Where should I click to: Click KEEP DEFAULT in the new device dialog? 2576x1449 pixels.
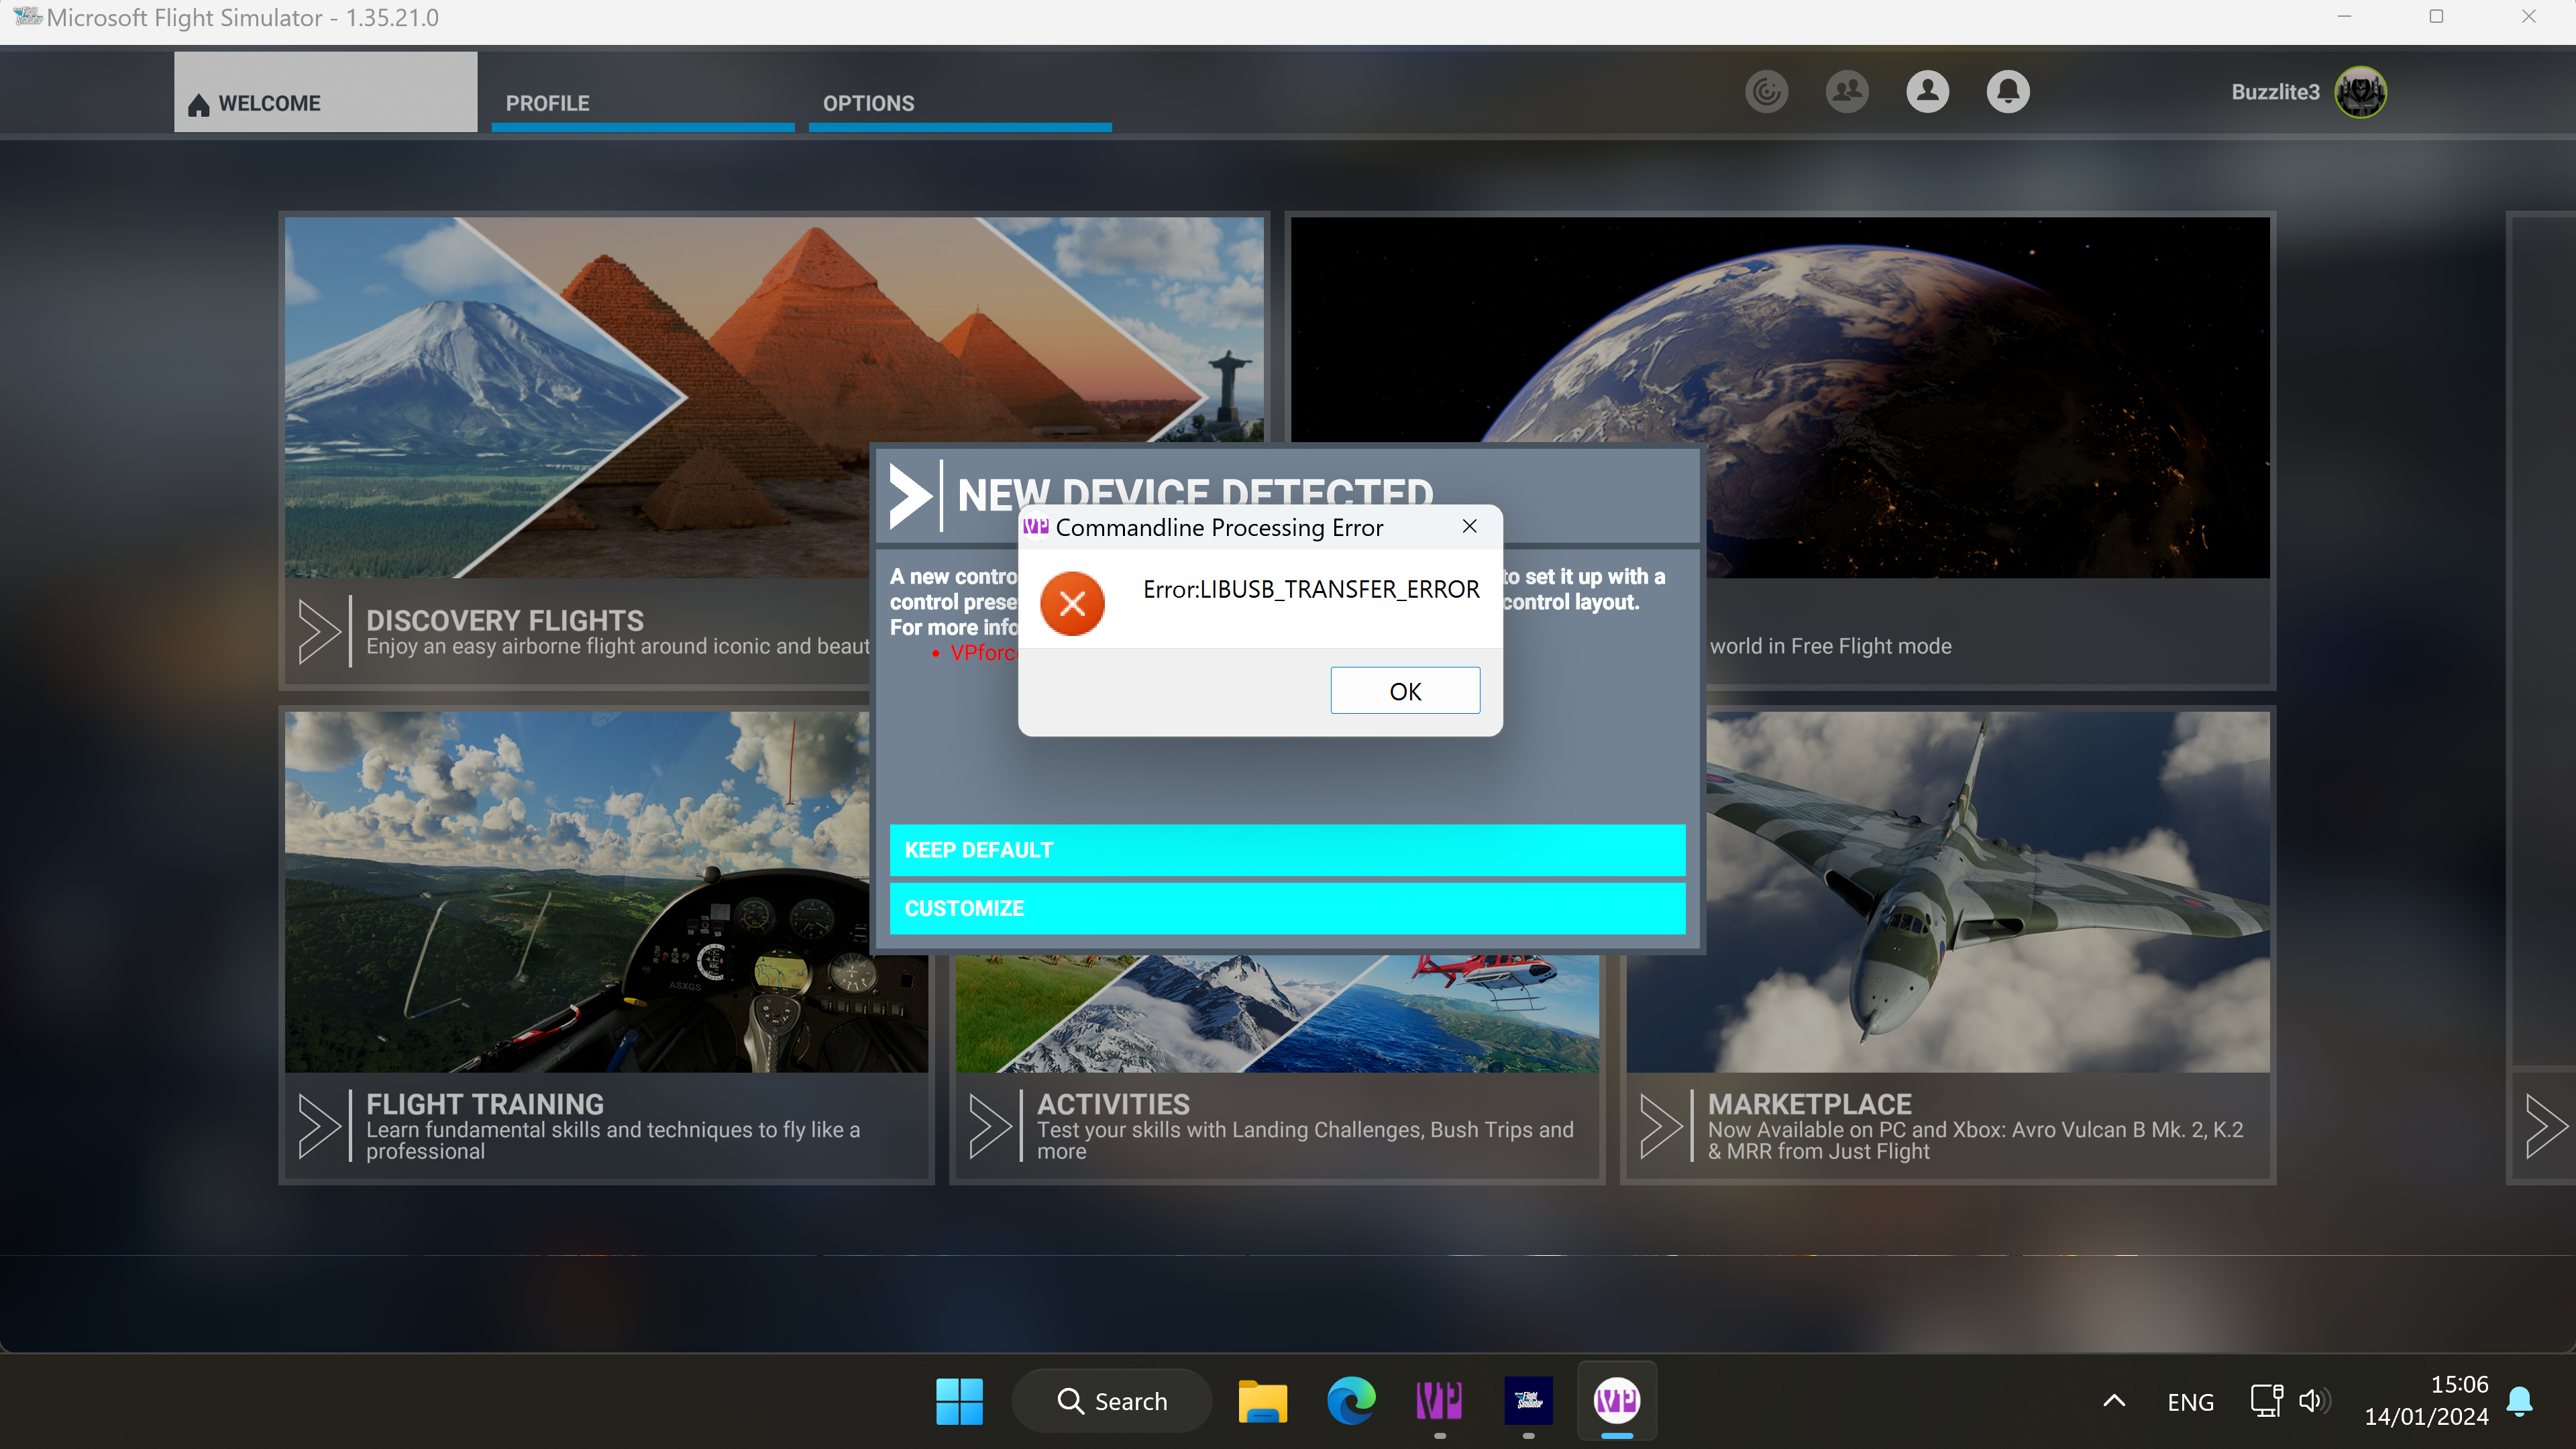tap(1286, 850)
